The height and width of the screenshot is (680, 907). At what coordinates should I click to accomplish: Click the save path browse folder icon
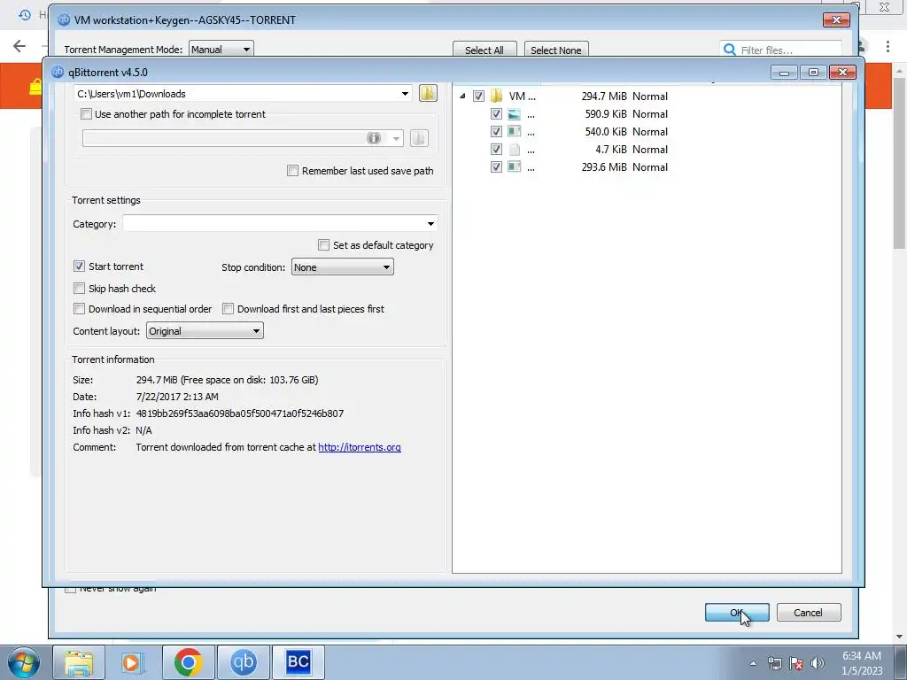[428, 93]
